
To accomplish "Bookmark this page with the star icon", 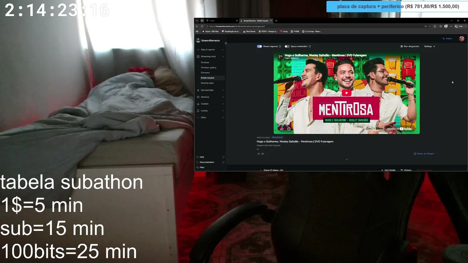I will [430, 26].
